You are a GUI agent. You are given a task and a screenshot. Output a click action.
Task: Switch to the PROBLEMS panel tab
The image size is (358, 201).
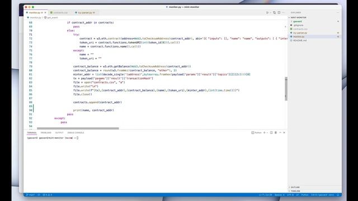point(46,133)
